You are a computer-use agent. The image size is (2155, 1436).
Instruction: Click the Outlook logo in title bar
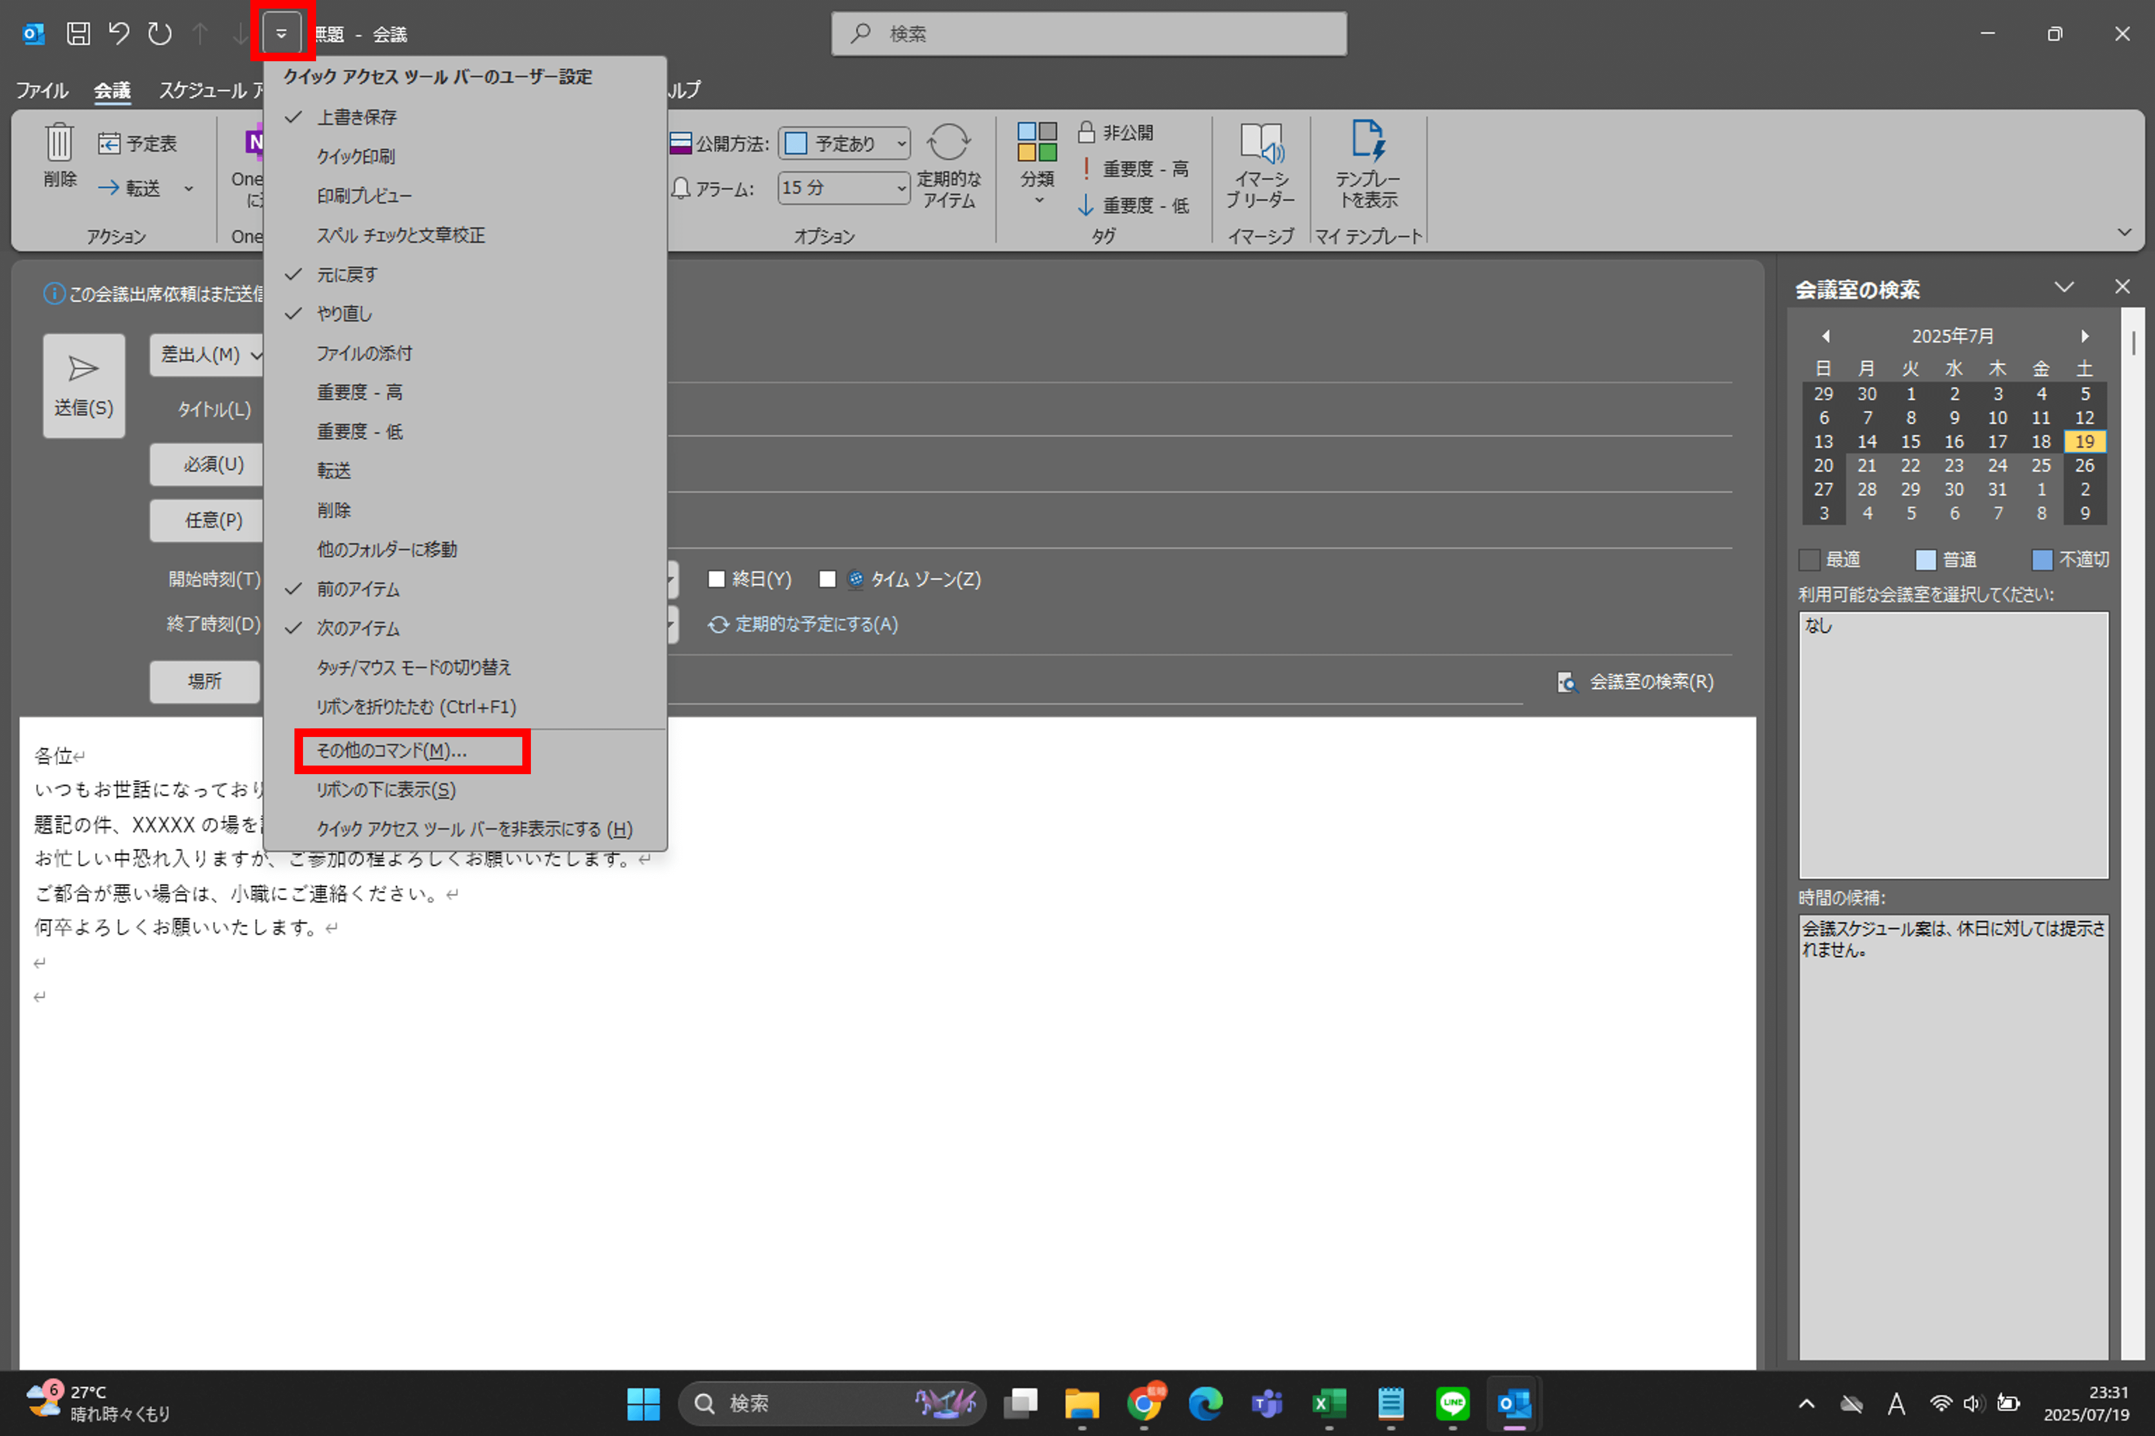click(33, 34)
